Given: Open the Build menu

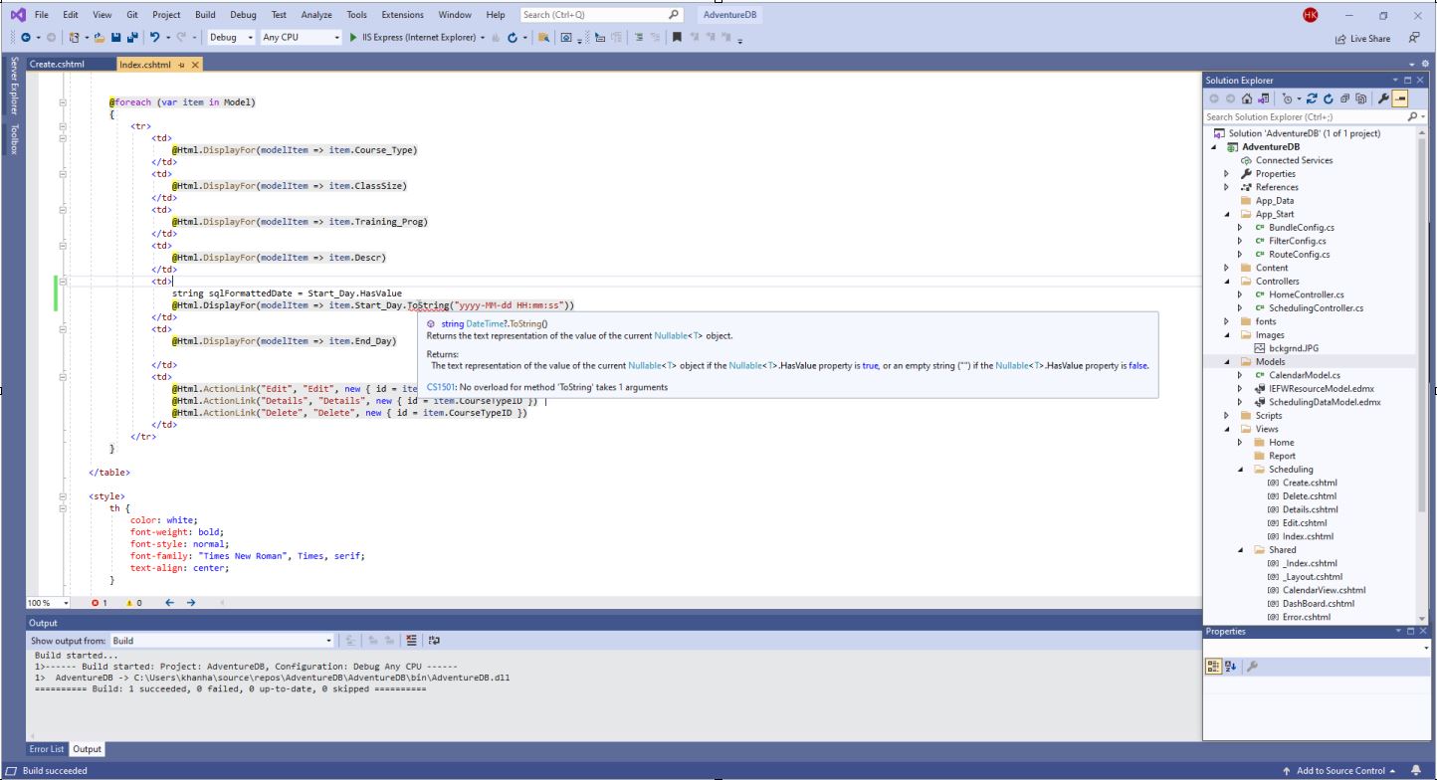Looking at the screenshot, I should click(204, 15).
